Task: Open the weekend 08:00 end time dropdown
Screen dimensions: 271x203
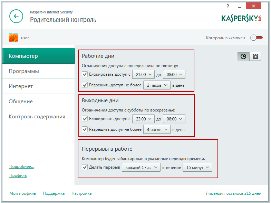Action: [174, 119]
